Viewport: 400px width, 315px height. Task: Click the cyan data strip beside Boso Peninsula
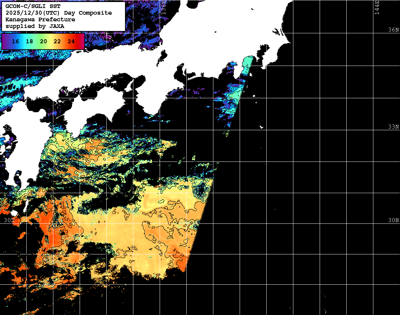(x=247, y=66)
